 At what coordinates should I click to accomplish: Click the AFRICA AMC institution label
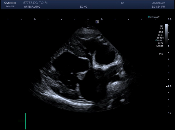click(32, 7)
